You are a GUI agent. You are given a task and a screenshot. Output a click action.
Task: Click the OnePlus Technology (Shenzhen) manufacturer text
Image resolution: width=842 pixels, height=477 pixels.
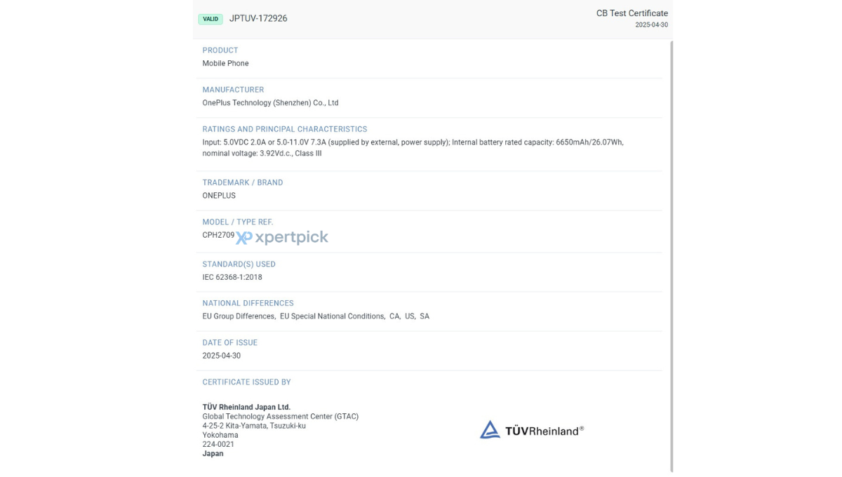270,102
